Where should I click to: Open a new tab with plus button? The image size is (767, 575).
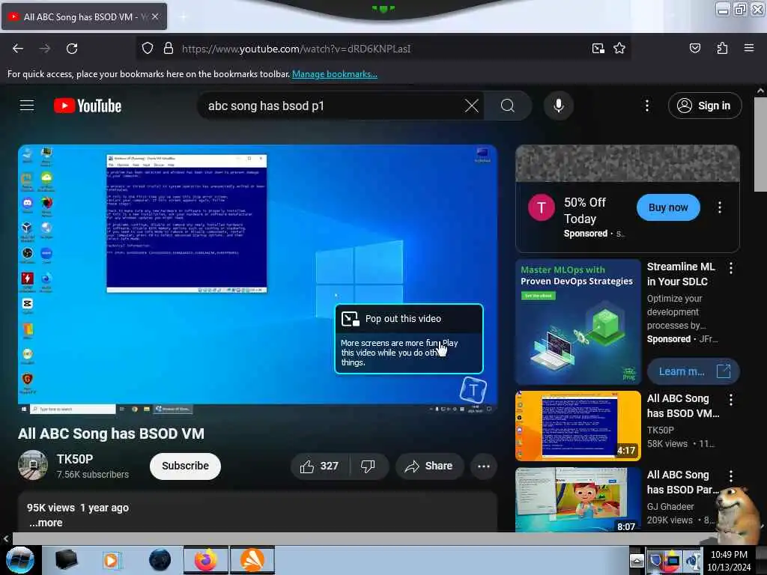click(x=184, y=16)
